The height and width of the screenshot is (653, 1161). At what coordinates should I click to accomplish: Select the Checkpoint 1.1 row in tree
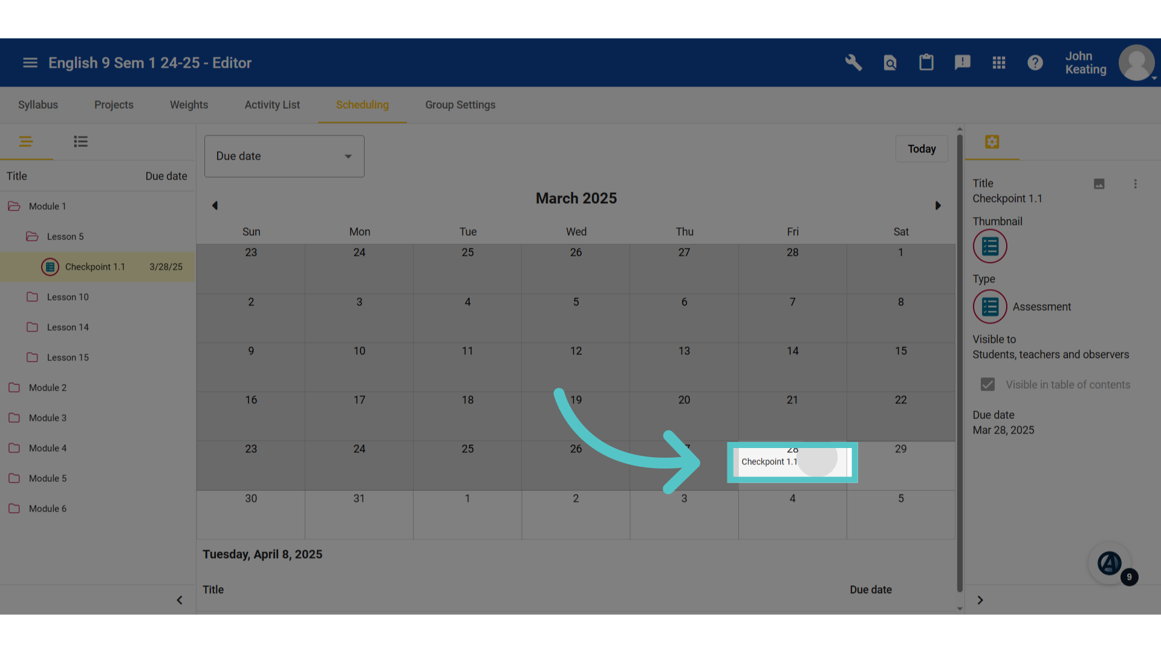[x=97, y=267]
